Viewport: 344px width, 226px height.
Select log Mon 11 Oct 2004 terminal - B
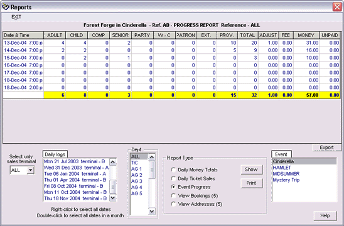click(76, 192)
